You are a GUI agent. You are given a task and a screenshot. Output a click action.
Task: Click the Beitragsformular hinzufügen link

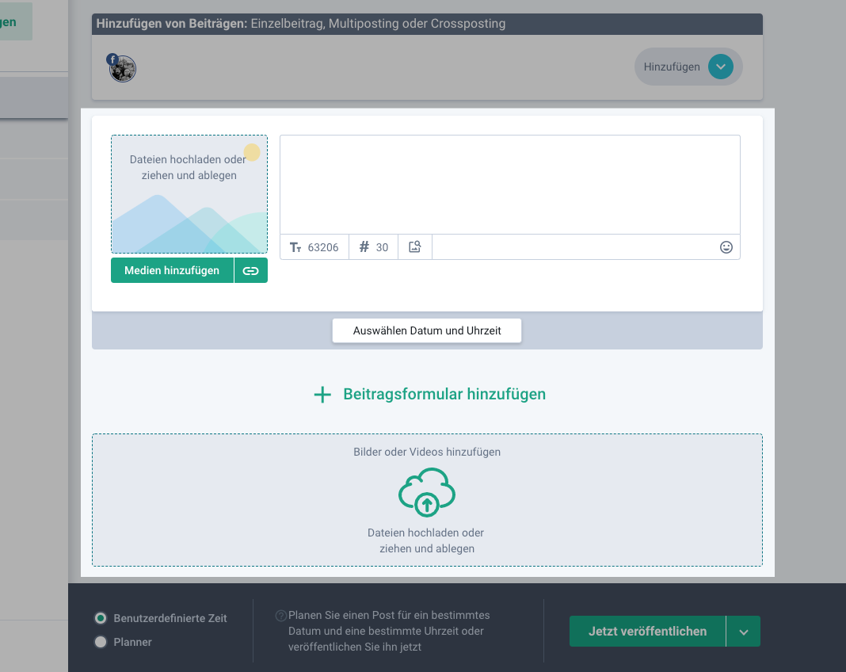pyautogui.click(x=444, y=395)
